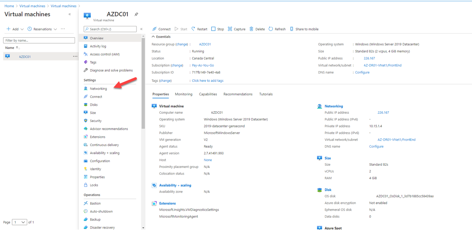This screenshot has height=237, width=472.
Task: Click the Add button in VM list
Action: 12,29
